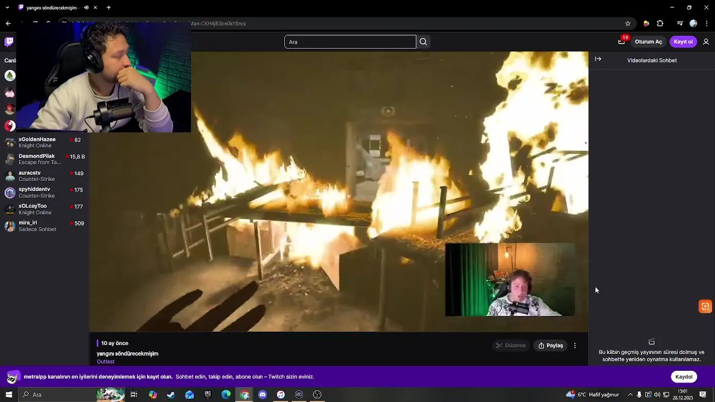
Task: Click the Oturum Aç button
Action: pyautogui.click(x=649, y=42)
